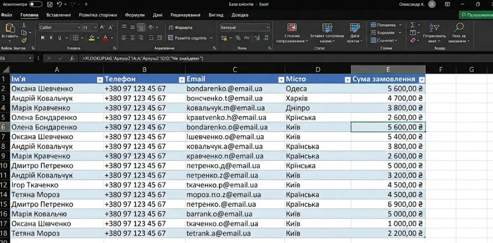The width and height of the screenshot is (493, 243).
Task: Switch to the Формули tab
Action: point(135,15)
